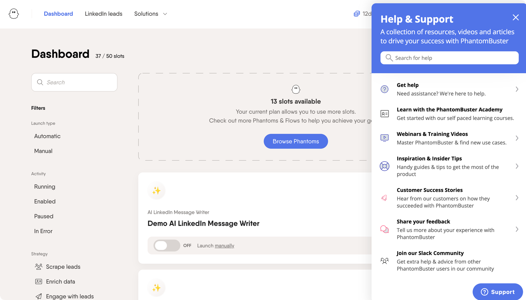Click the PhantomBuster ghost logo

coord(14,14)
